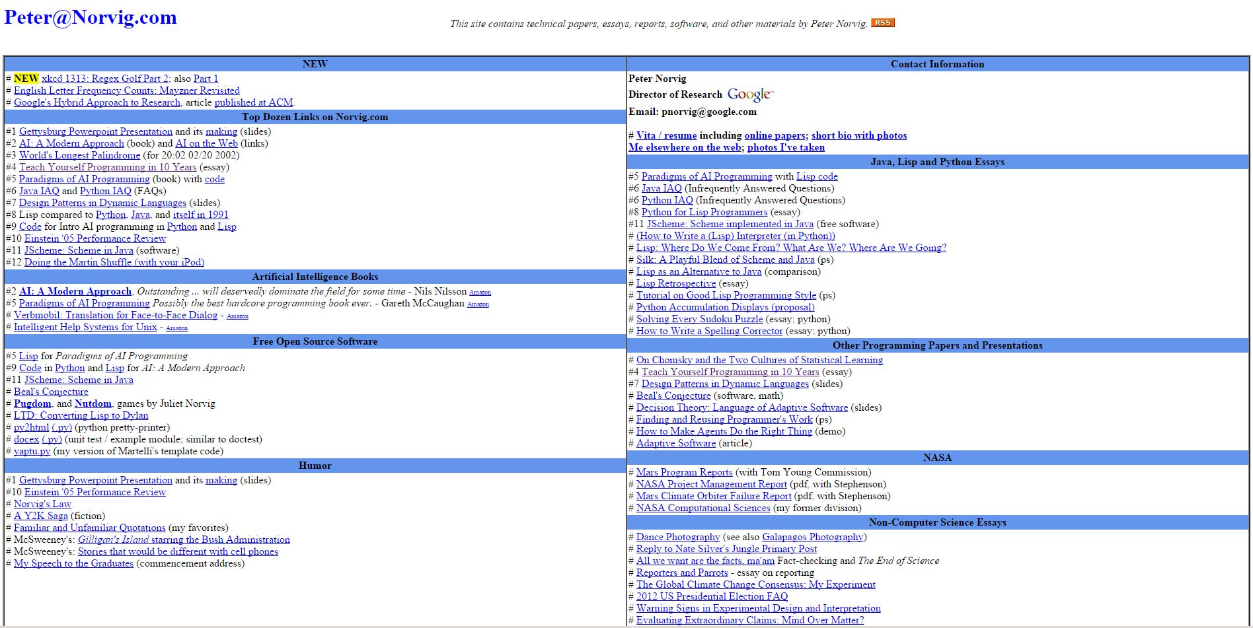Click short bio with photos link
Screen dimensions: 1253x628
point(858,135)
